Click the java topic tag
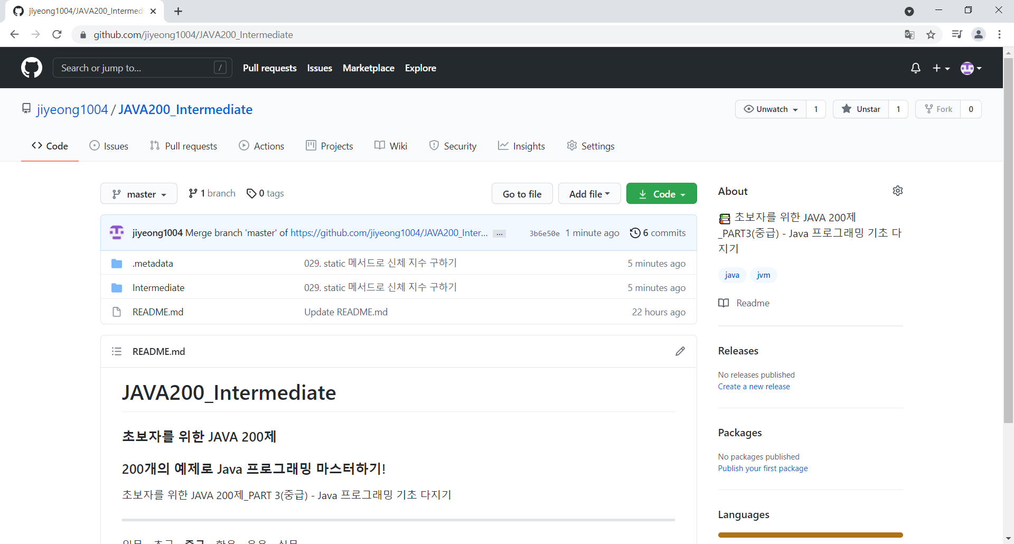Image resolution: width=1014 pixels, height=544 pixels. pos(732,275)
